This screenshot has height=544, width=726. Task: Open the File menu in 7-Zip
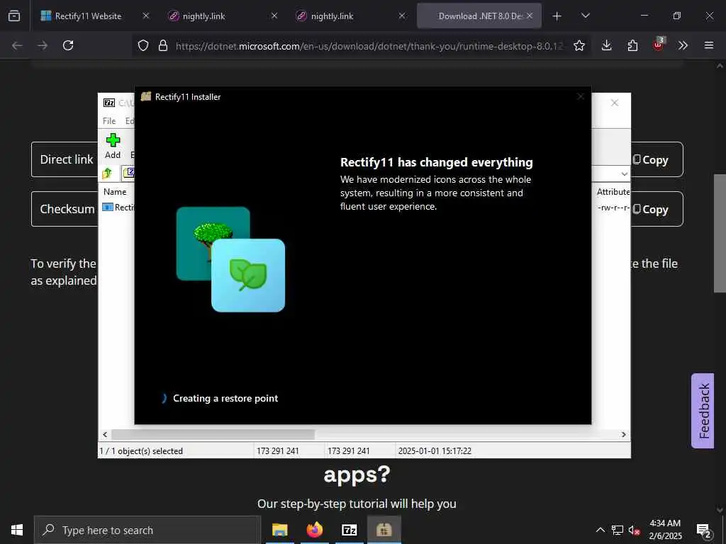click(x=109, y=120)
